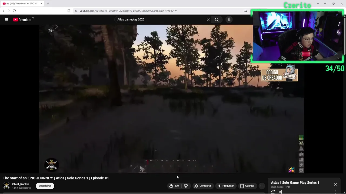The image size is (346, 194).
Task: Click the cast media icon in the address bar
Action: (245, 11)
